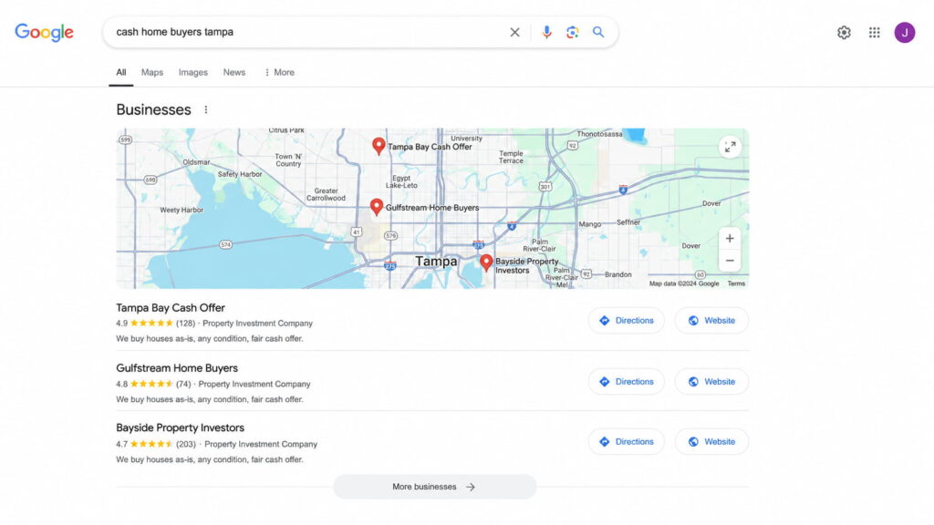Open the Businesses three-dot options menu
Image resolution: width=934 pixels, height=525 pixels.
[x=206, y=109]
